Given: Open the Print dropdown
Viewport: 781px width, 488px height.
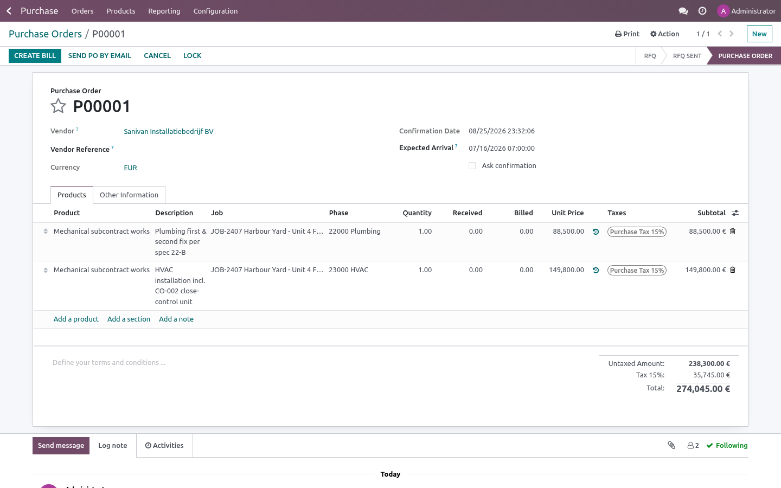Looking at the screenshot, I should [x=627, y=34].
